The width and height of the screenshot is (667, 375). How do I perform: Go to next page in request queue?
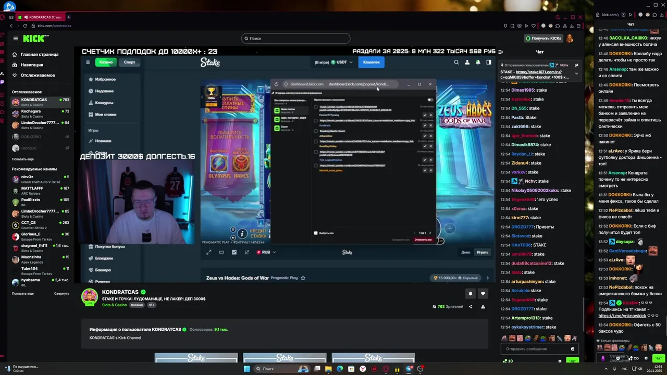pyautogui.click(x=430, y=233)
